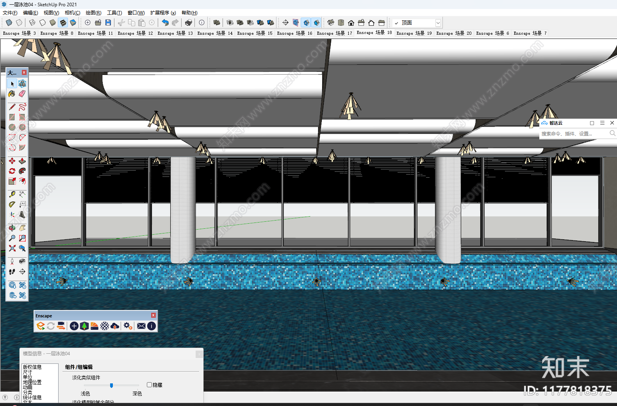The image size is (617, 406).
Task: Open Enscape general settings gear
Action: click(x=128, y=326)
